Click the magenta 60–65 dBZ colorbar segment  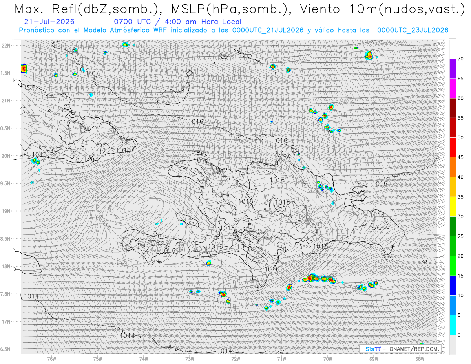[x=453, y=88]
